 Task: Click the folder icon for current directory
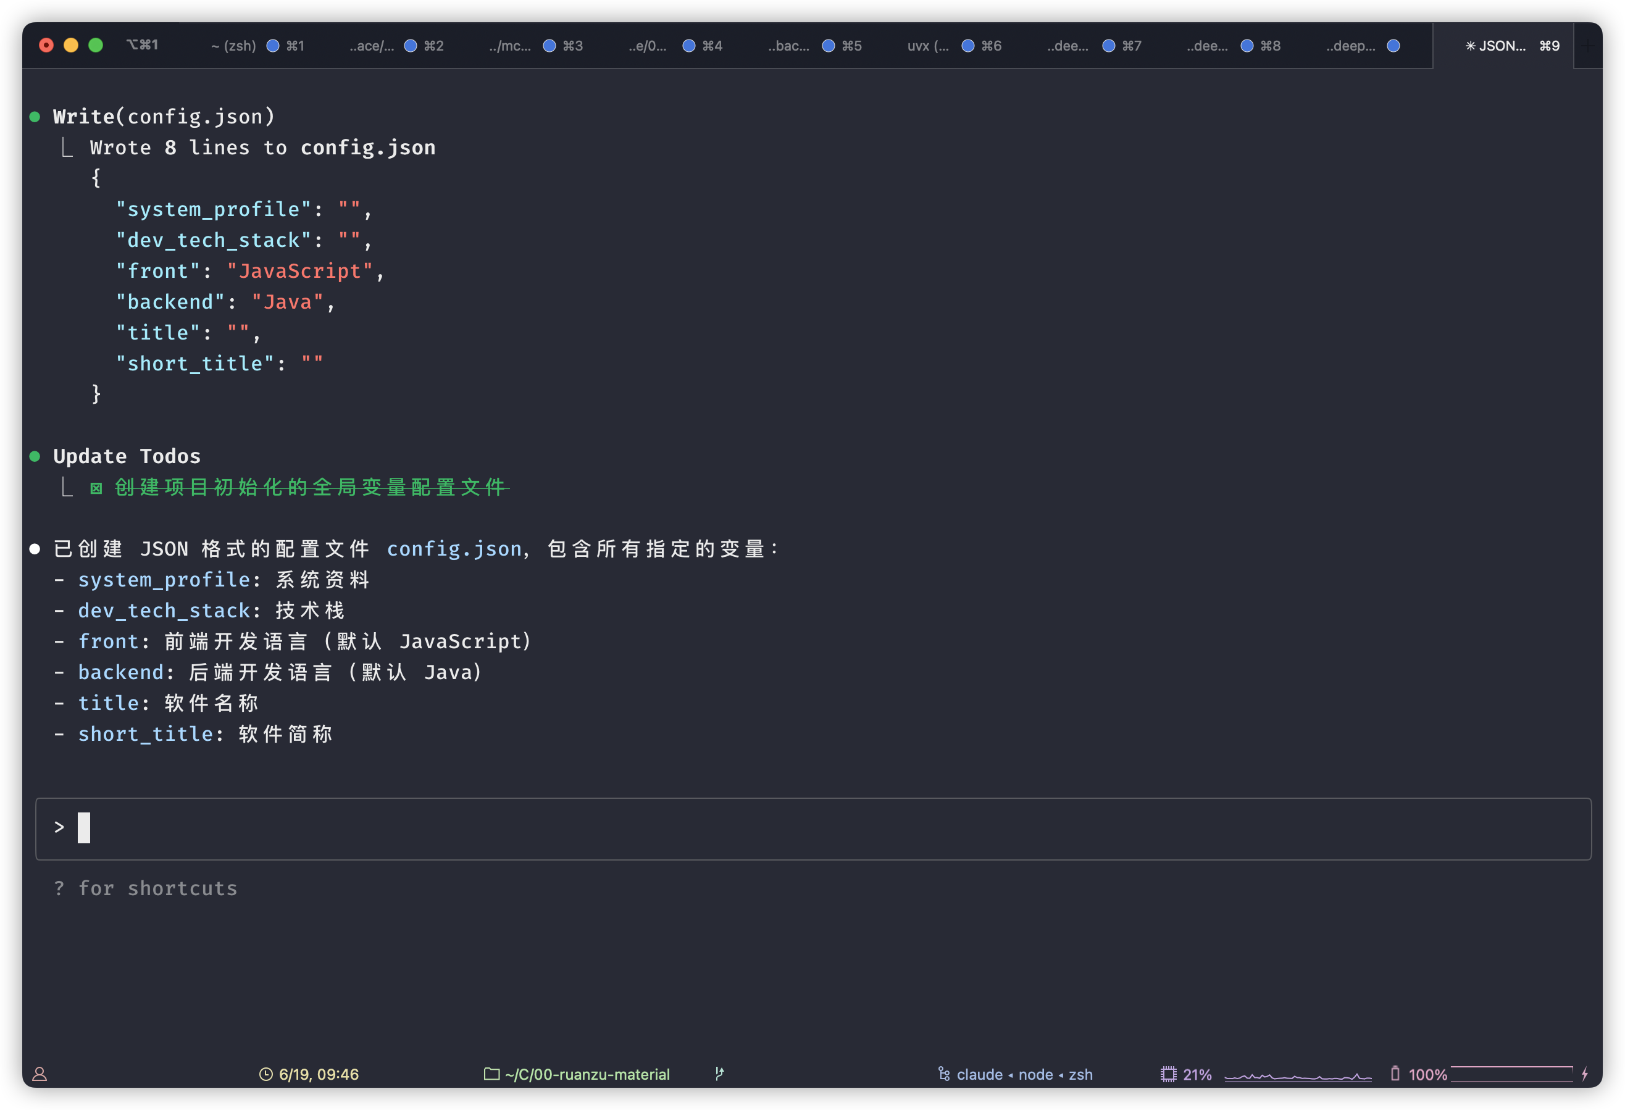coord(491,1074)
